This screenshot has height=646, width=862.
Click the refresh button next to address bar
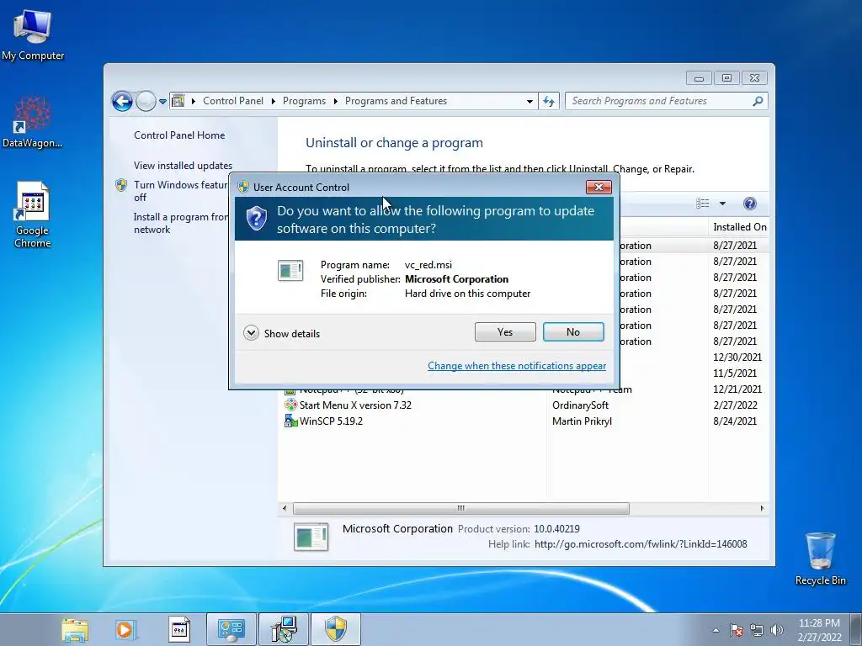(x=549, y=101)
